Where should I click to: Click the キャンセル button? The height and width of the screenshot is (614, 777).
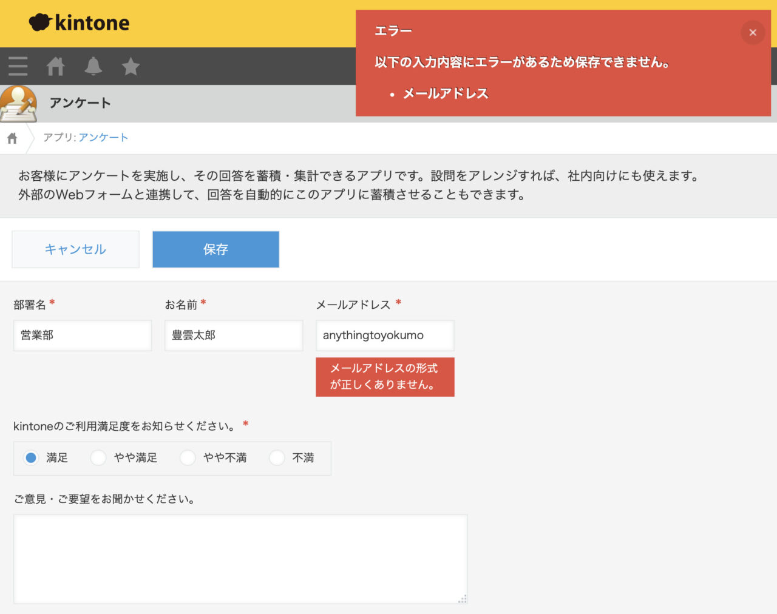click(x=75, y=249)
